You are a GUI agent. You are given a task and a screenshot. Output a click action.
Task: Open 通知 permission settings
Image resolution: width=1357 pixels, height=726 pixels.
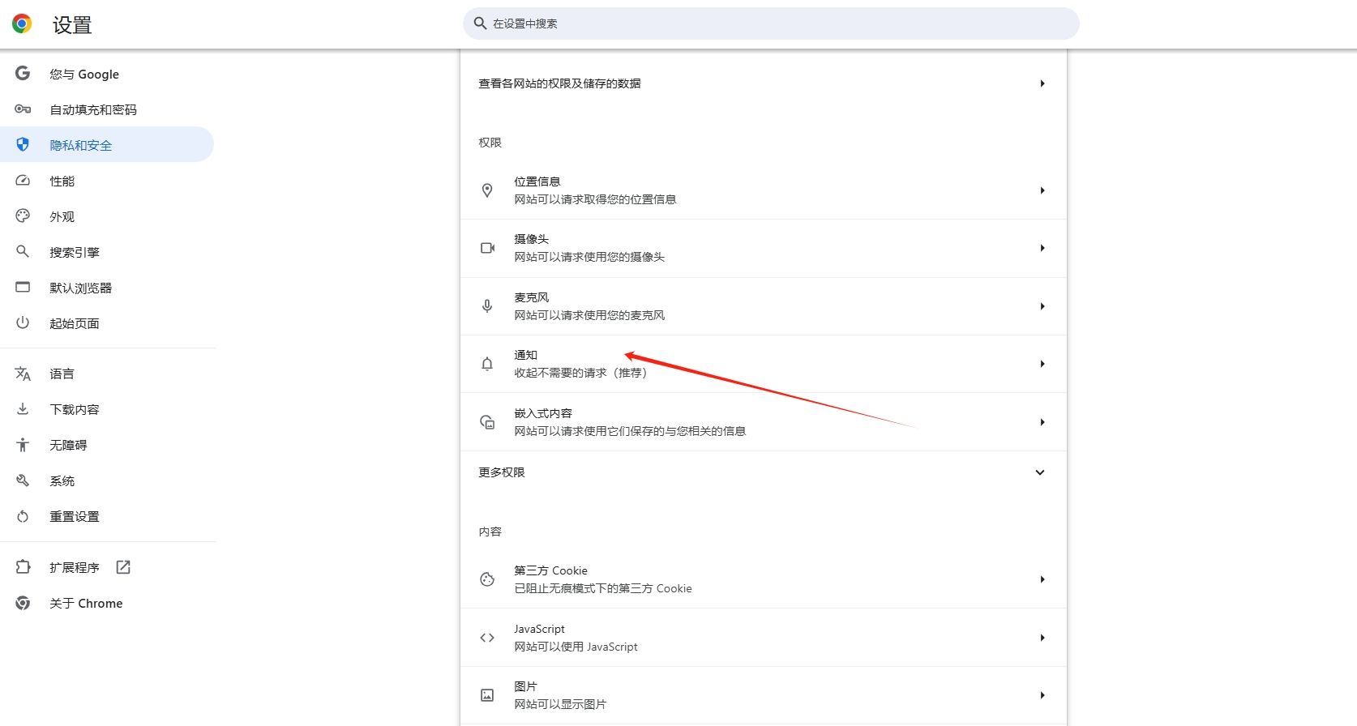point(764,364)
